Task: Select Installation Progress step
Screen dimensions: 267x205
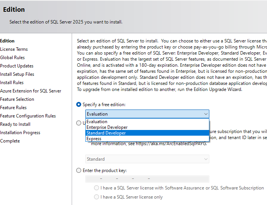Action: click(20, 133)
